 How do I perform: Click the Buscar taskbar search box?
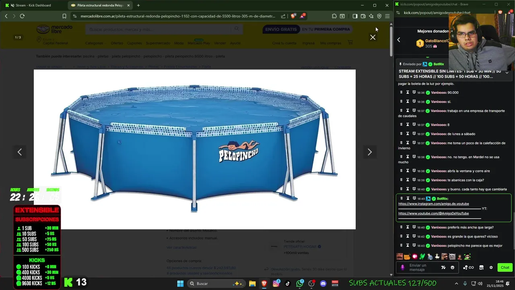pyautogui.click(x=216, y=284)
